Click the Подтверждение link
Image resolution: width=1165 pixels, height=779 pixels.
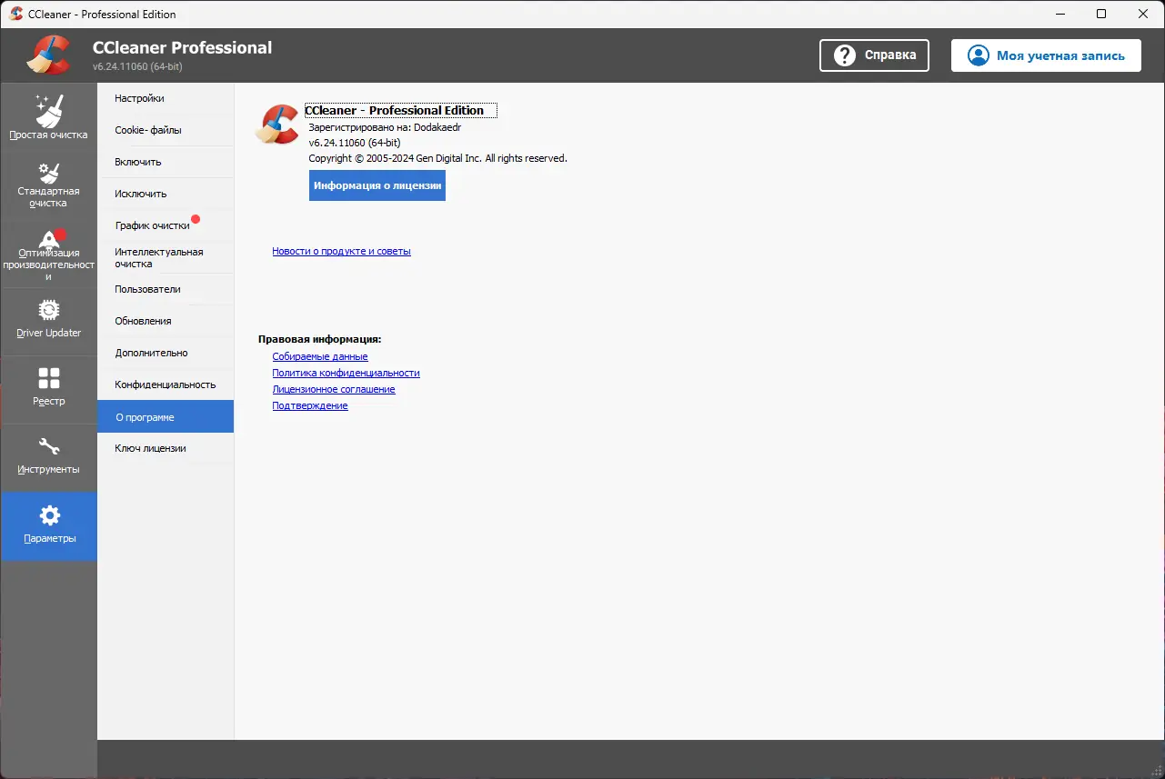[x=310, y=405]
